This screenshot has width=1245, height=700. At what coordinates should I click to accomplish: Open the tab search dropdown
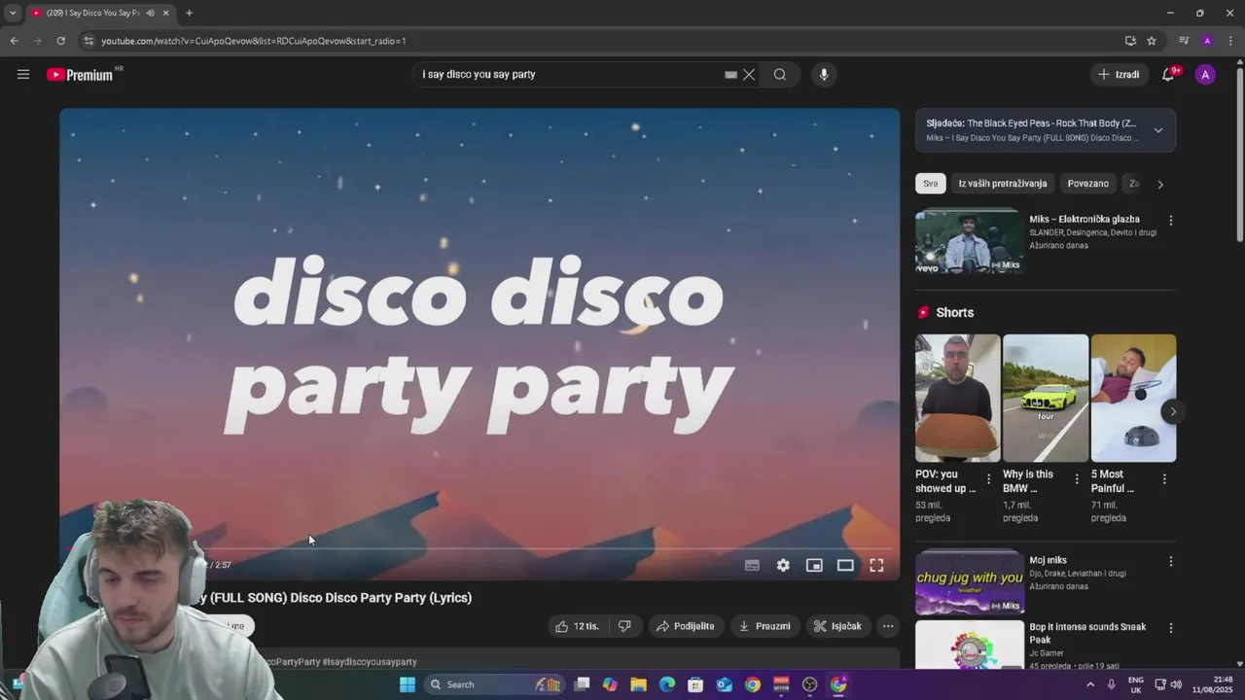12,13
